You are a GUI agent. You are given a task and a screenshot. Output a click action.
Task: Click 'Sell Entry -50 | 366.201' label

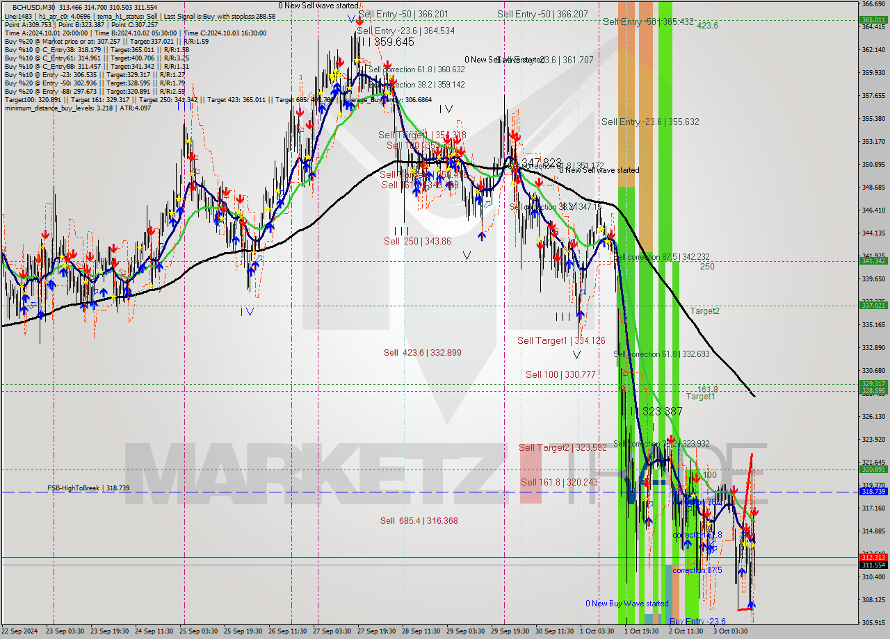tap(403, 14)
